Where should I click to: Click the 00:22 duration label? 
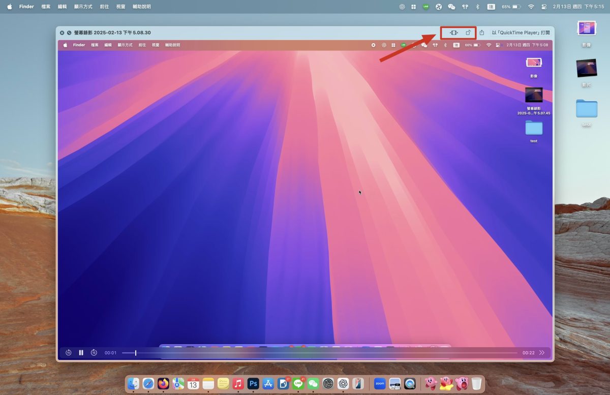tap(528, 353)
